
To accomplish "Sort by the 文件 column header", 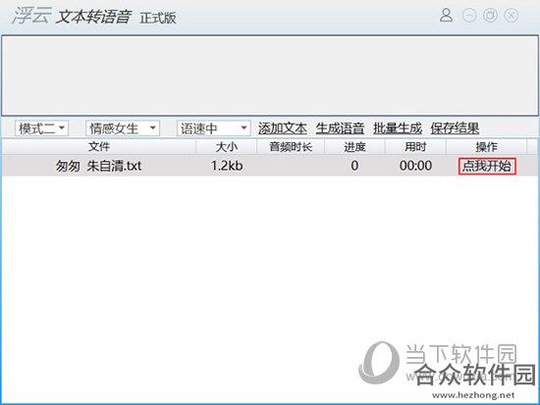I will click(x=99, y=147).
